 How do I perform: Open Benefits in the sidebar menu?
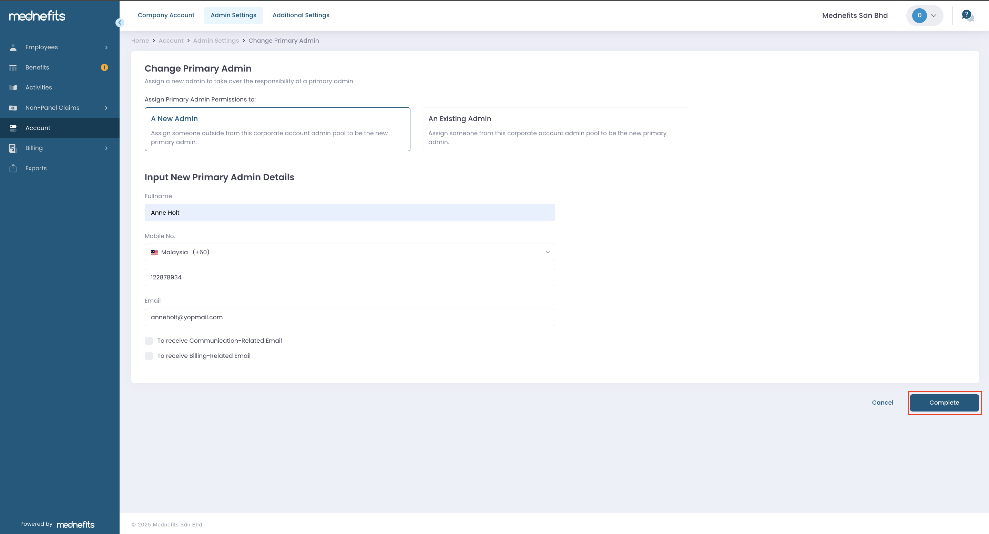click(60, 67)
